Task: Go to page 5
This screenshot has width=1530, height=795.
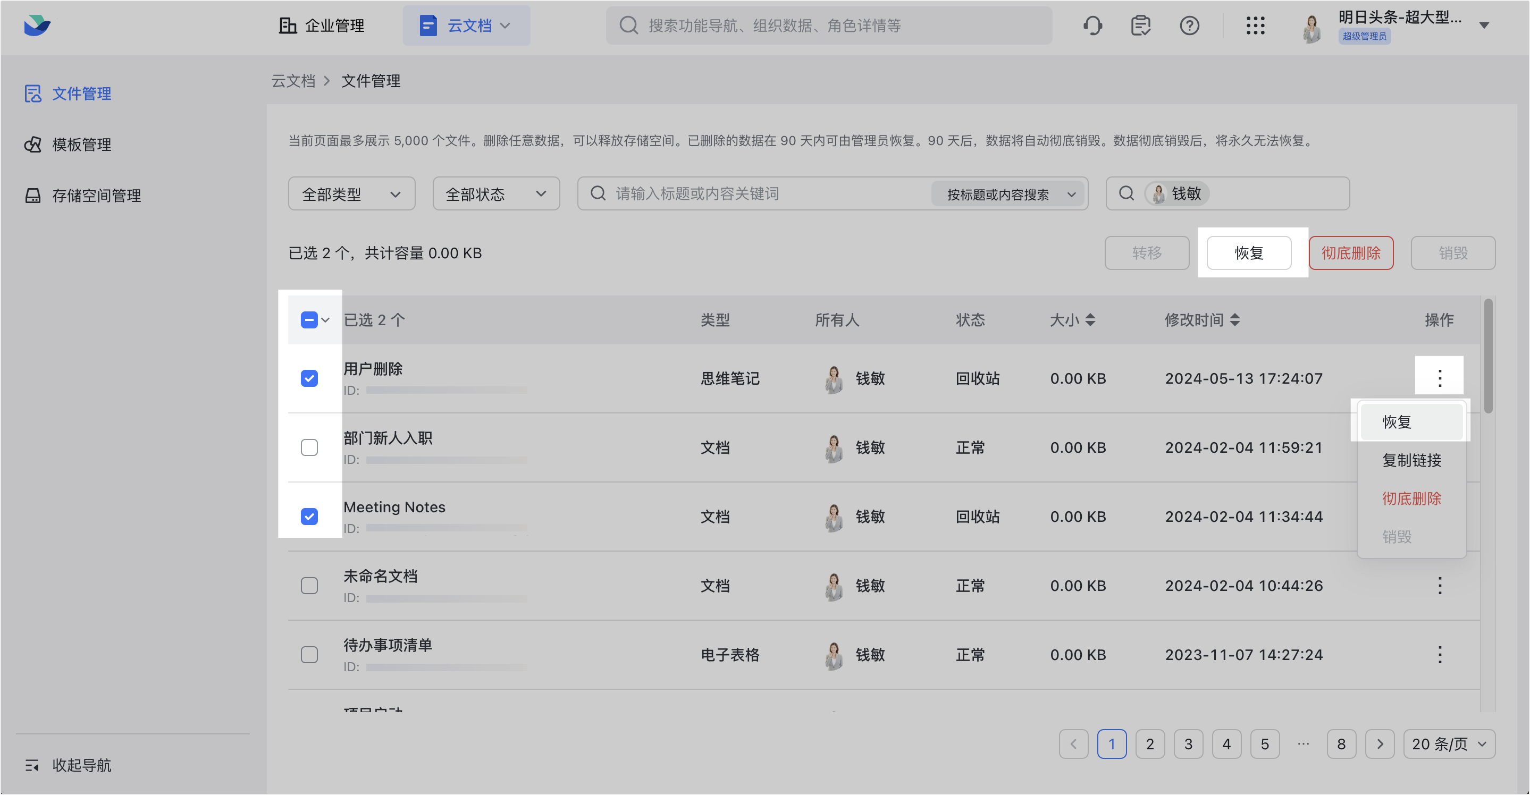Action: 1265,744
